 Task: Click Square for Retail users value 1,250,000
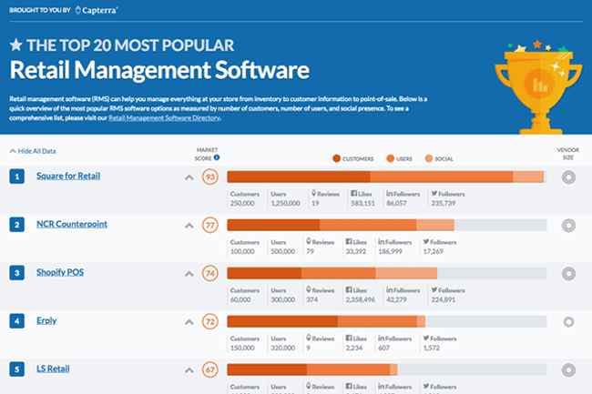tap(285, 203)
